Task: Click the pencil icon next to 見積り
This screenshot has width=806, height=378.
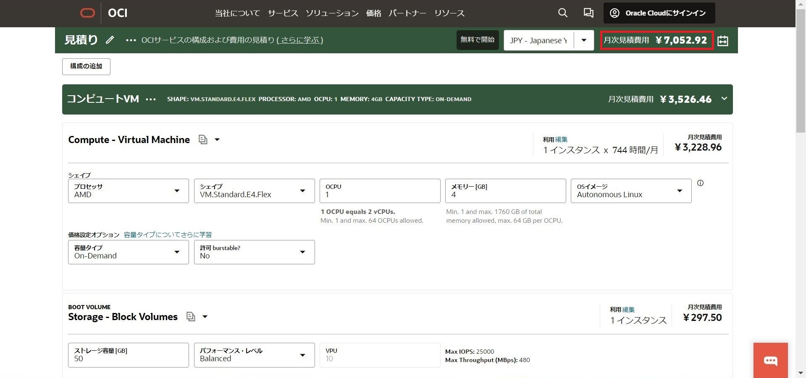Action: point(110,40)
